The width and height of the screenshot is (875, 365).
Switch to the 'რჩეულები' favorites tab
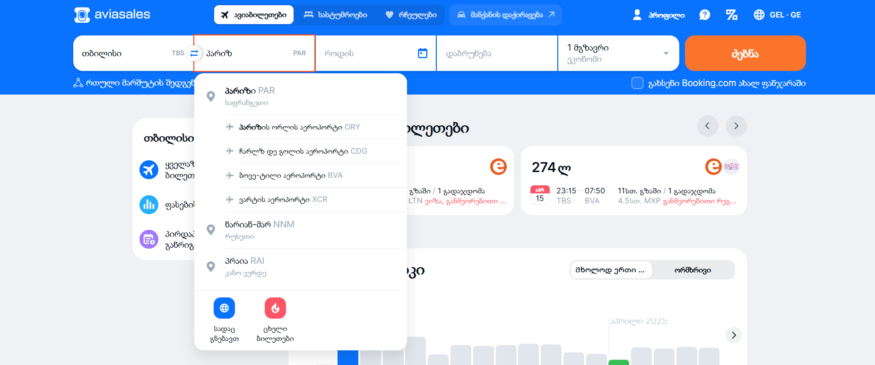[411, 15]
